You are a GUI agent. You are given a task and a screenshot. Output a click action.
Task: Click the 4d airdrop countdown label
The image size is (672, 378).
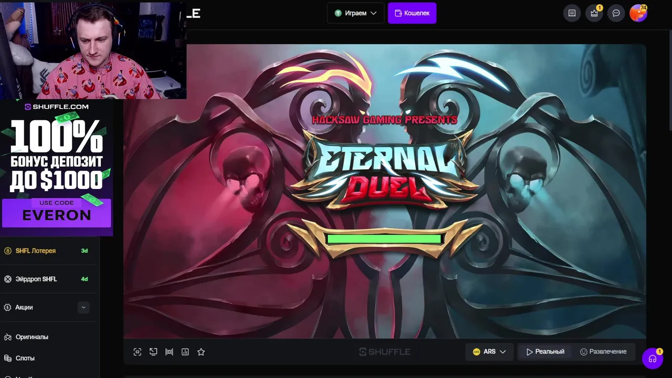[x=84, y=279]
